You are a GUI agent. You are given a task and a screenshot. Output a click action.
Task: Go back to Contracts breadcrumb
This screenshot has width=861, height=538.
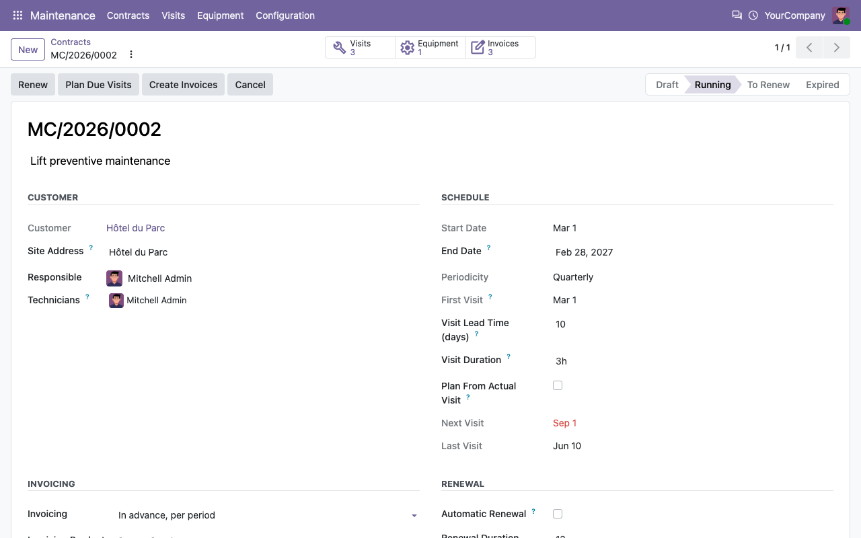click(71, 42)
